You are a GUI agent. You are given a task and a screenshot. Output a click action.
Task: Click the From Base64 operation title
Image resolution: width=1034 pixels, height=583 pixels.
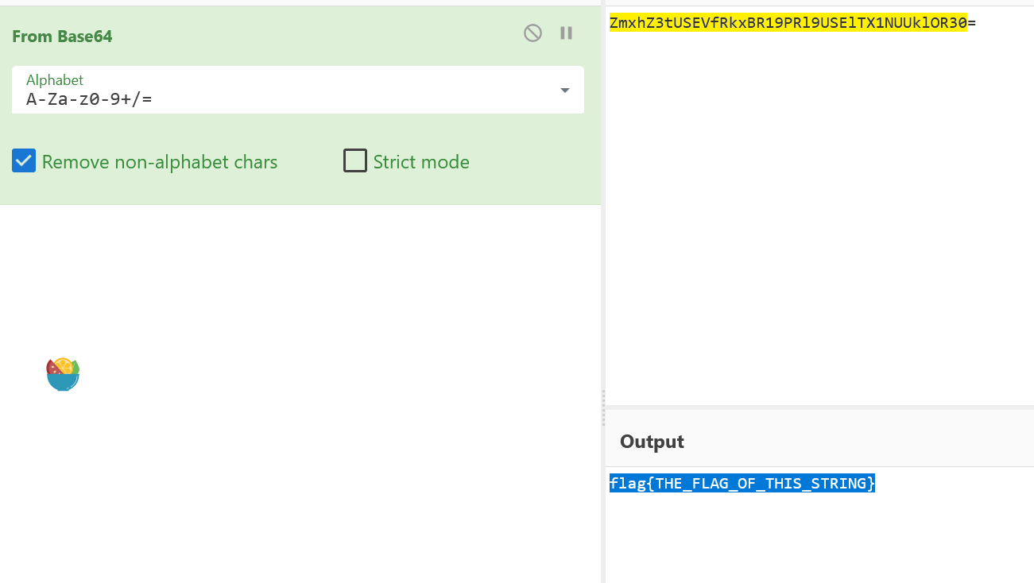click(62, 37)
